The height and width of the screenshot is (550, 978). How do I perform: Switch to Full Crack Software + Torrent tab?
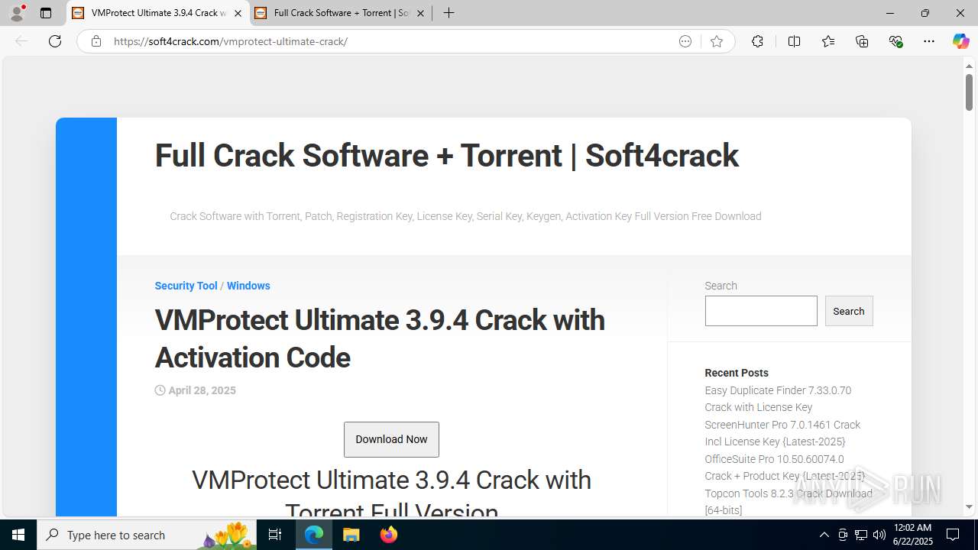pos(341,13)
